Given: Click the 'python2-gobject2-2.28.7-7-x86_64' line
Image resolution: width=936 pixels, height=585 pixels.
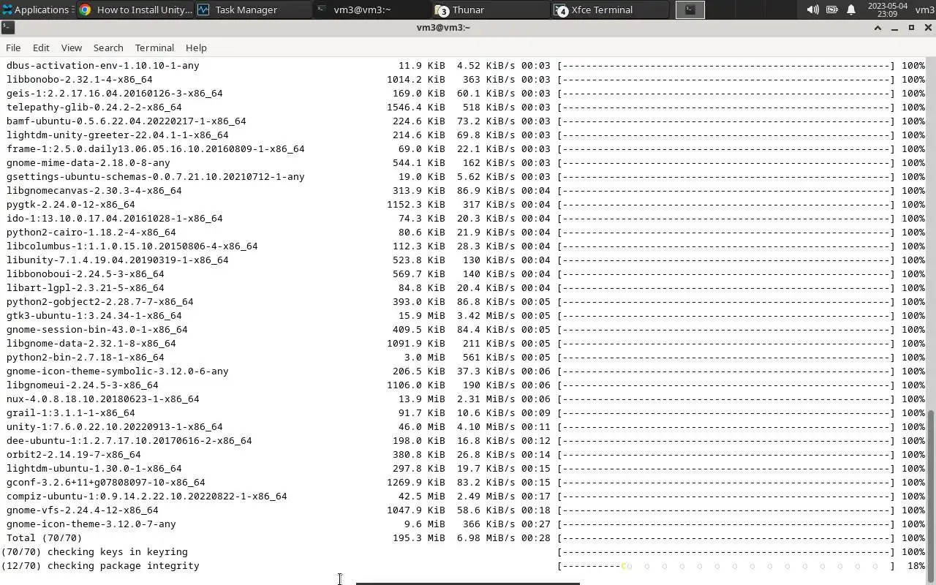Looking at the screenshot, I should [100, 302].
